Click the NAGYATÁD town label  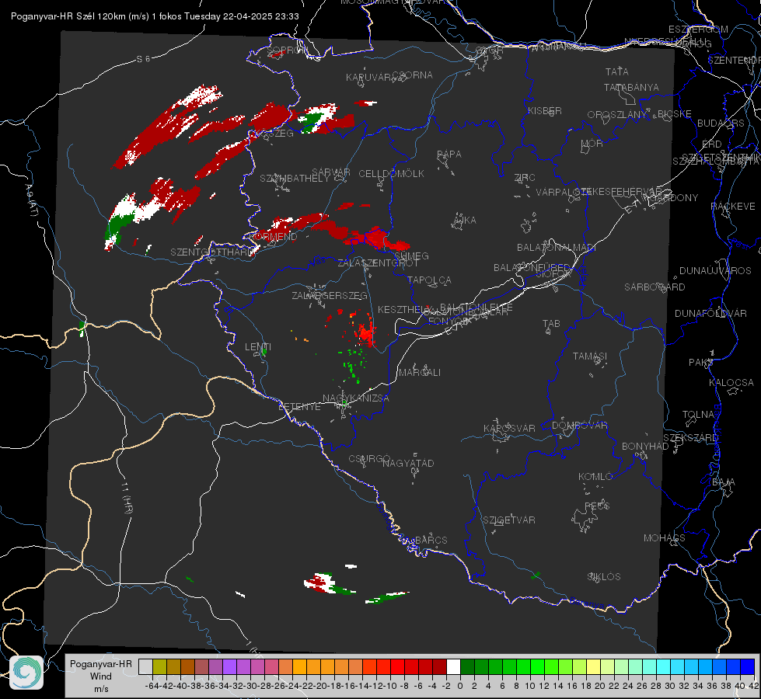tap(408, 463)
